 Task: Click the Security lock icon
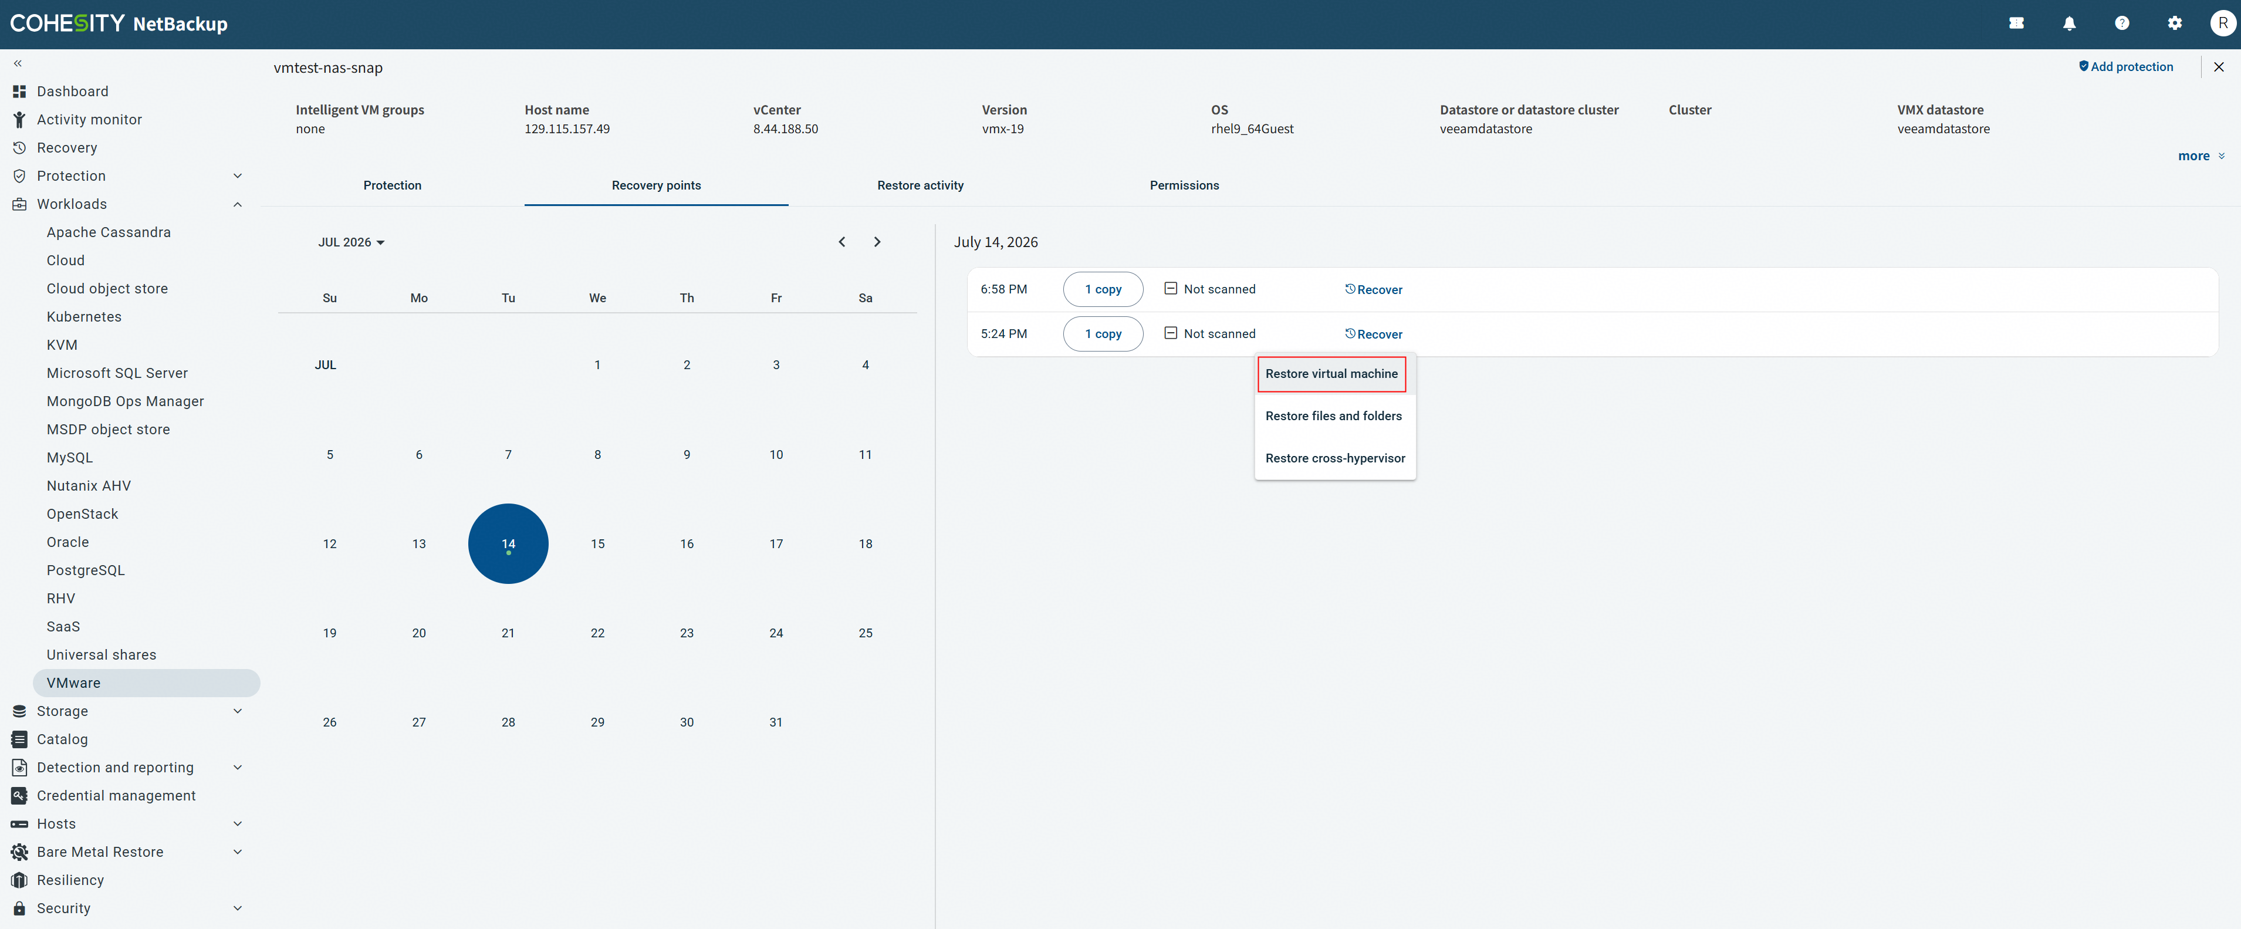pyautogui.click(x=19, y=908)
